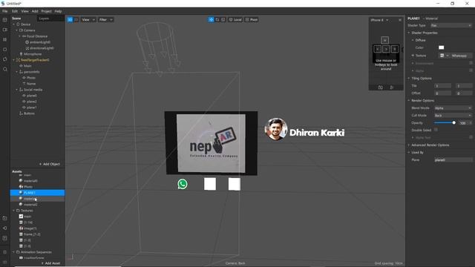Open the Add menu
The width and height of the screenshot is (475, 267).
[35, 11]
